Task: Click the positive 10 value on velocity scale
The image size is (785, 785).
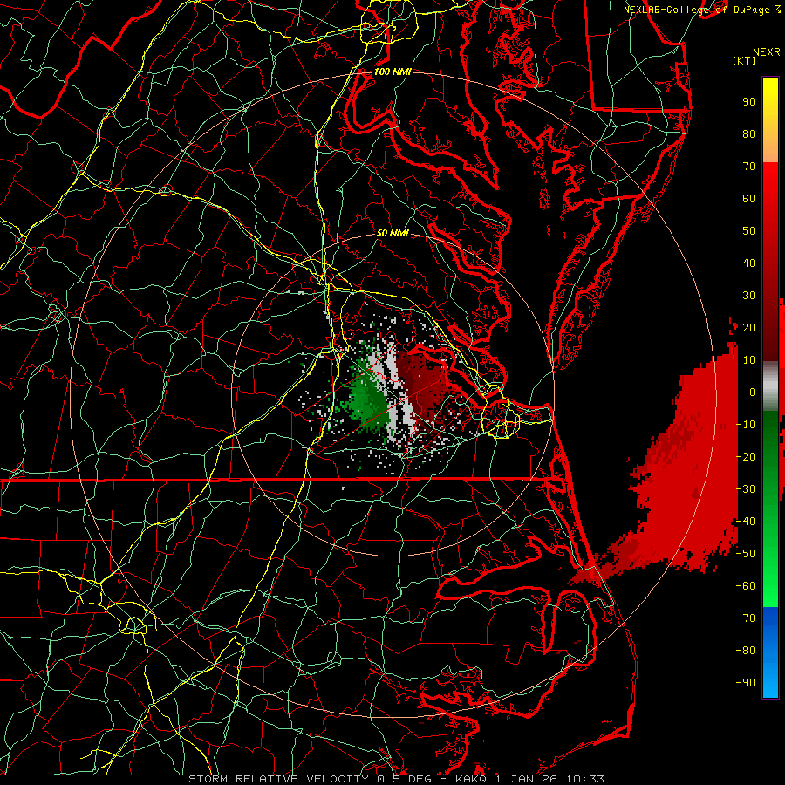Action: [749, 360]
